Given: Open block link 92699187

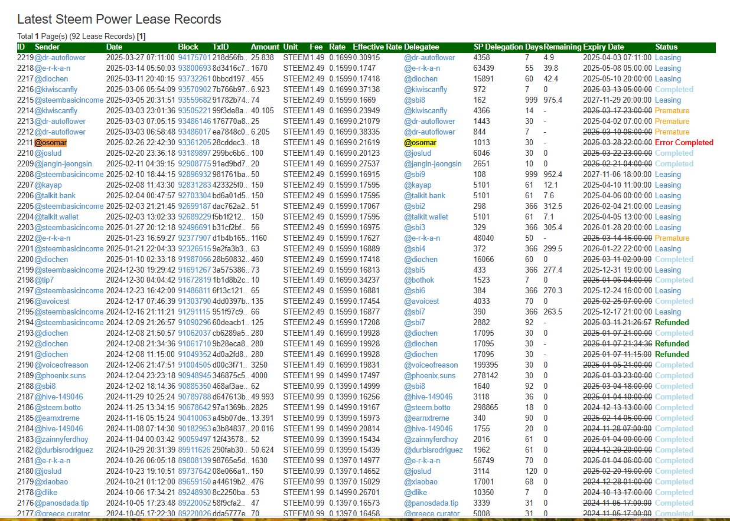Looking at the screenshot, I should [x=194, y=207].
